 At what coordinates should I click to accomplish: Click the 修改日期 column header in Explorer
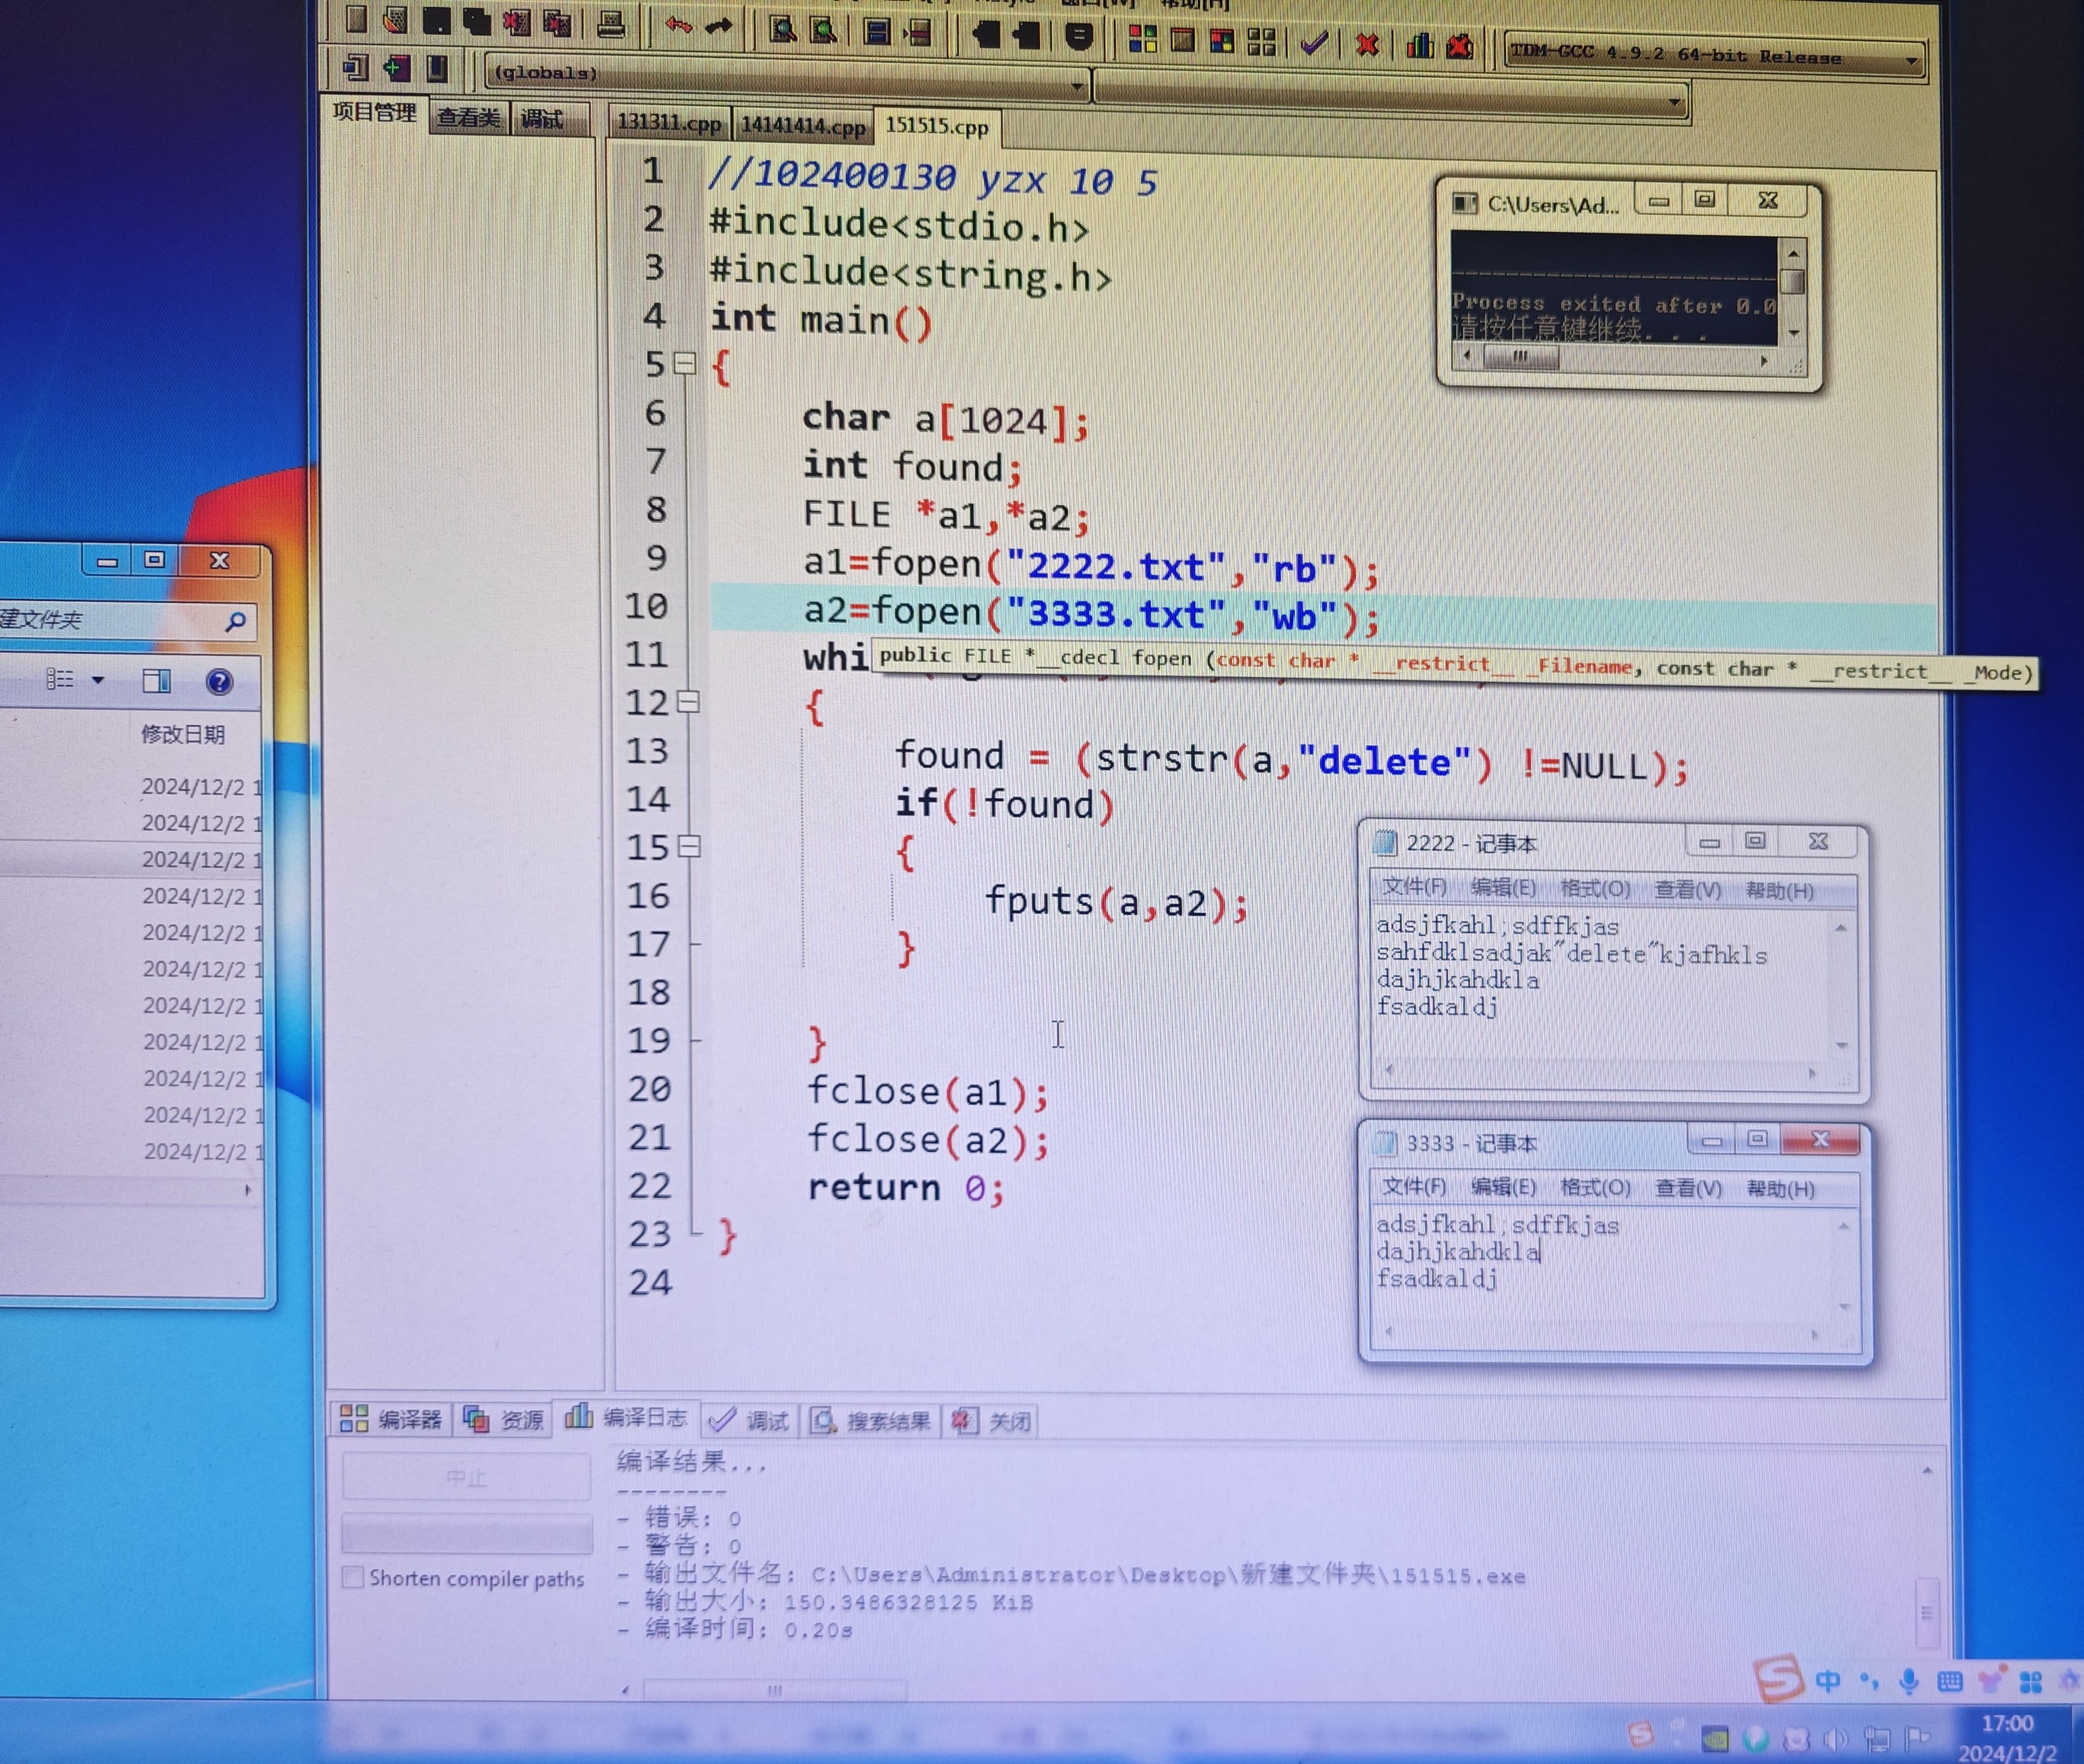click(183, 734)
